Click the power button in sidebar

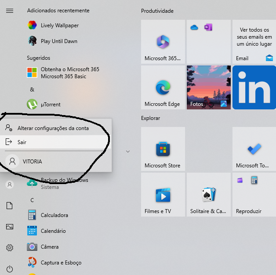click(10, 268)
